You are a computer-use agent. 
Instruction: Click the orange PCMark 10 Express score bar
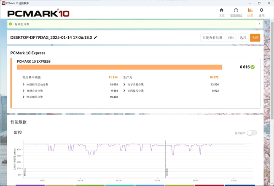(x=119, y=67)
